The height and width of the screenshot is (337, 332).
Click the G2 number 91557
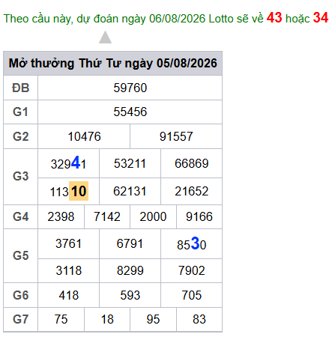(176, 136)
